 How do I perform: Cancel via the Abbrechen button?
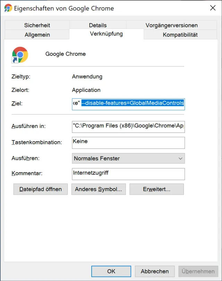click(x=155, y=271)
